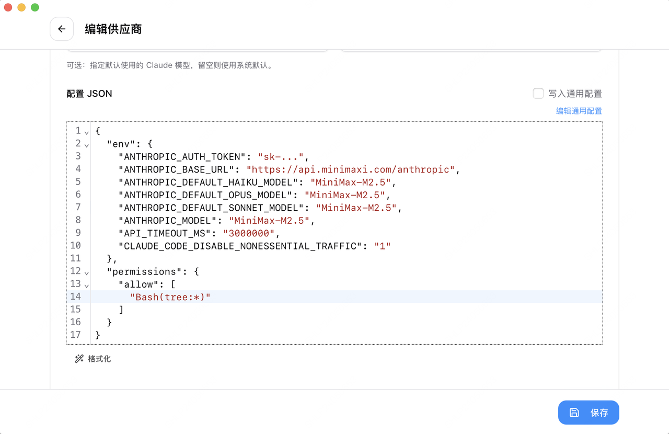
Task: Go back using the left arrow button
Action: click(62, 29)
